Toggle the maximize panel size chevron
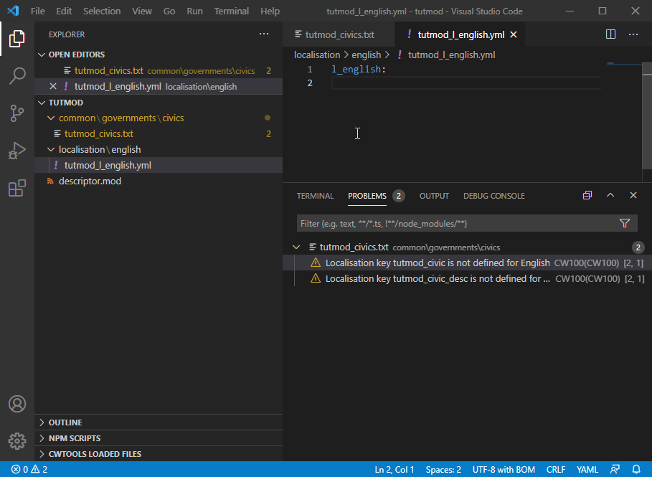 610,196
